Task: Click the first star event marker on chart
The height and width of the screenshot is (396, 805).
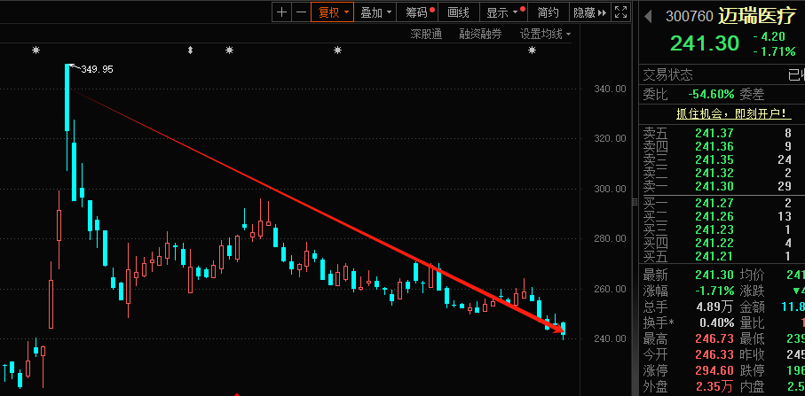Action: pyautogui.click(x=36, y=50)
